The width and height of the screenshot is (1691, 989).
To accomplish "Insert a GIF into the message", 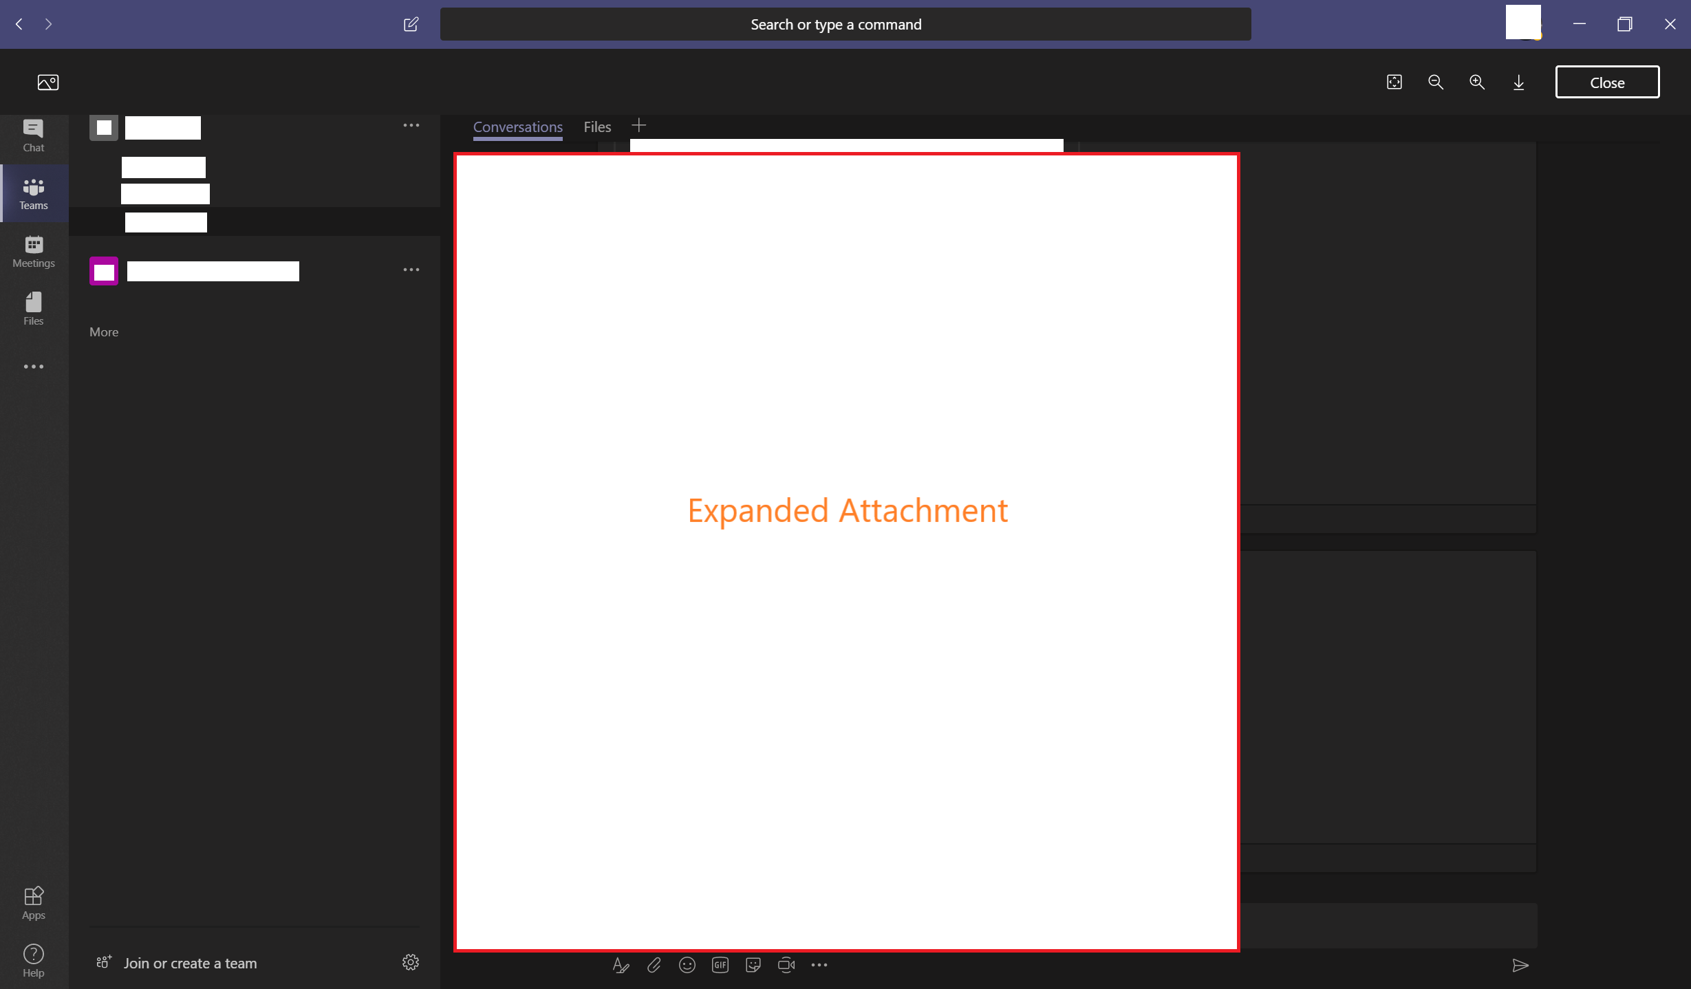I will pos(720,965).
